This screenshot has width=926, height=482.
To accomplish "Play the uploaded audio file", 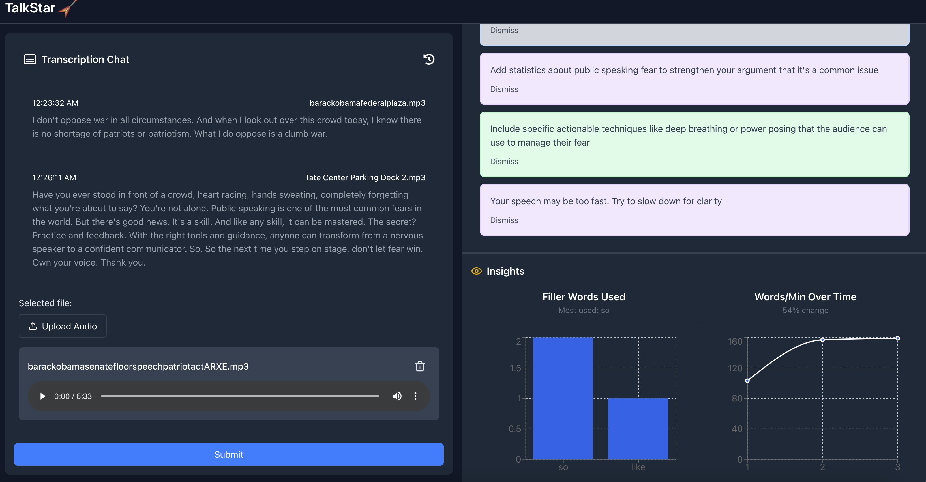I will [x=43, y=396].
